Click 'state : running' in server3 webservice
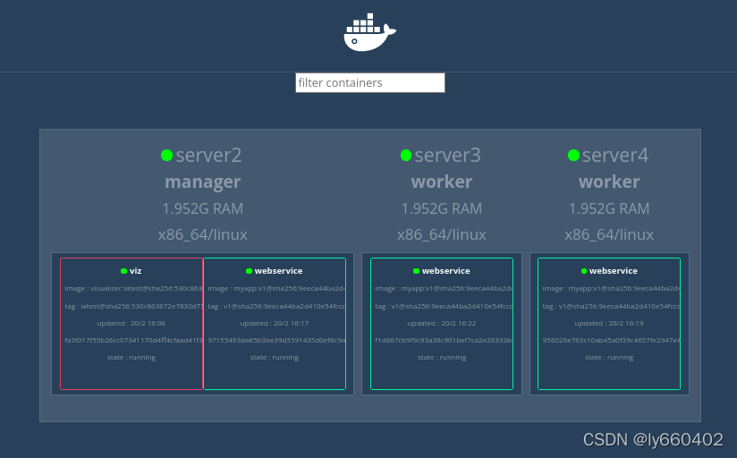The height and width of the screenshot is (458, 737). [x=442, y=358]
